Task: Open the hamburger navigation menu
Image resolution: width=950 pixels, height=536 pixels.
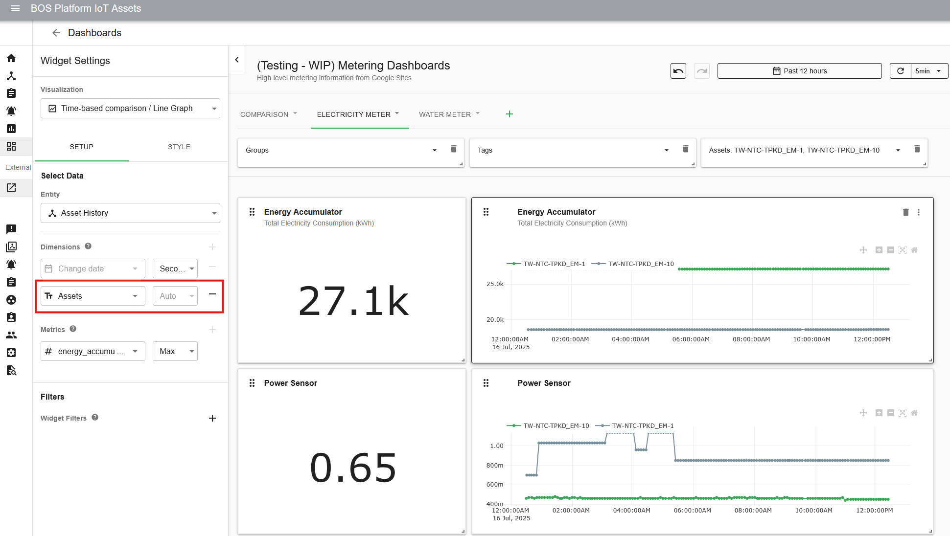Action: point(15,8)
